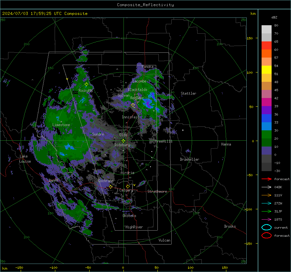Click the red forecast arrow in legend
This screenshot has width=291, height=272.
(x=266, y=179)
